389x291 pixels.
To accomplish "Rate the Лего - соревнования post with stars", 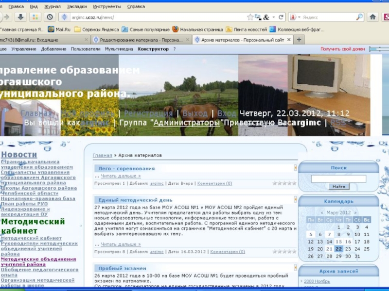I will tap(284, 183).
